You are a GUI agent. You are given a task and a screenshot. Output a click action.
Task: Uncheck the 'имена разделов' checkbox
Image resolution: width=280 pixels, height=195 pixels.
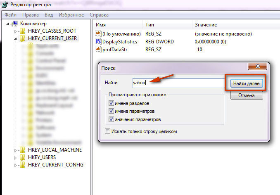pyautogui.click(x=111, y=103)
